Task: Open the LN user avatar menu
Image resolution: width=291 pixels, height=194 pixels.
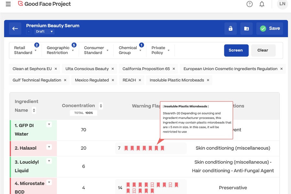Action: (x=282, y=4)
